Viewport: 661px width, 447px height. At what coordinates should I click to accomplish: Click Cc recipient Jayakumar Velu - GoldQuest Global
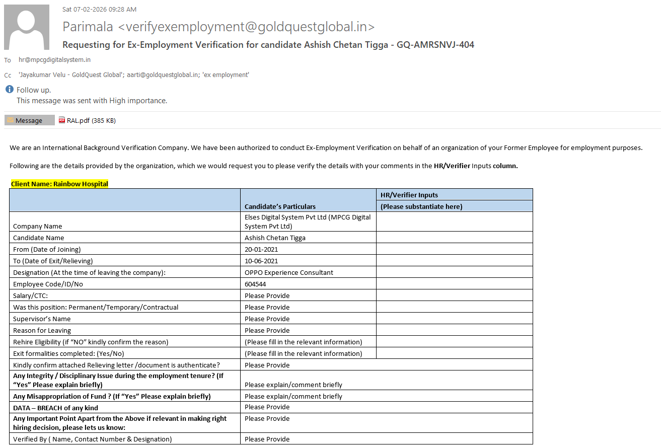(x=71, y=74)
